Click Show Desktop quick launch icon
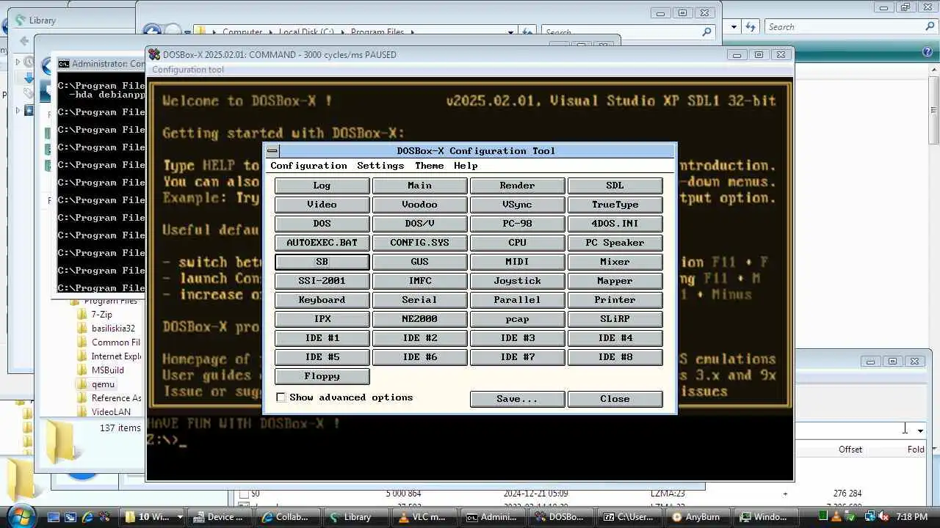Screen dimensions: 940x528 [55, 517]
